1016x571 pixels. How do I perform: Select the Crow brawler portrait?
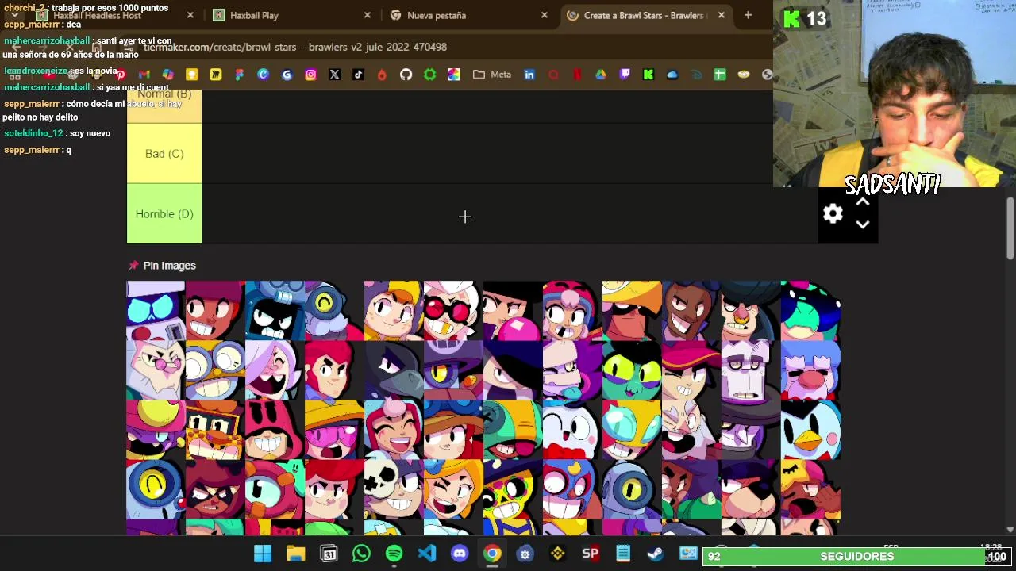(x=394, y=370)
